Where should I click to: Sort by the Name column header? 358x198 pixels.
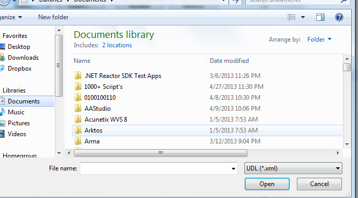tap(82, 61)
